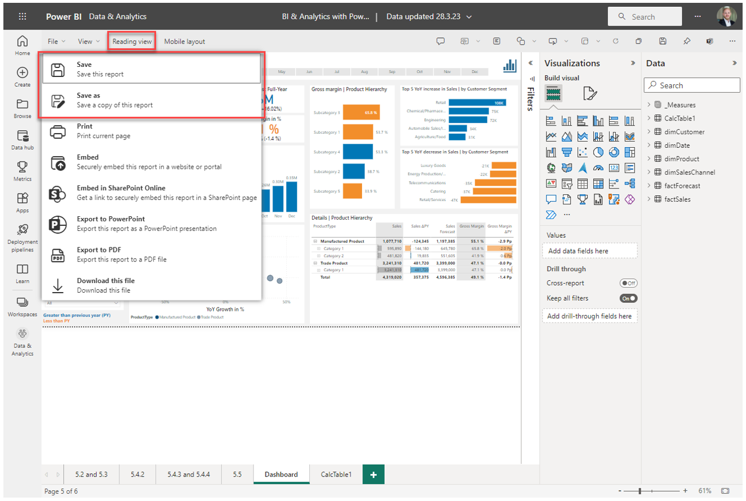
Task: Select the funnel visual
Action: click(567, 152)
